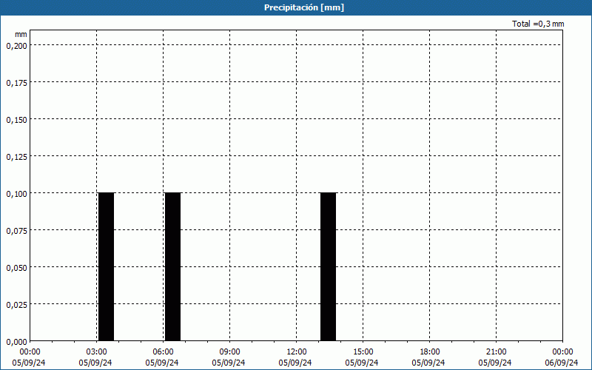592x370 pixels.
Task: Click the mm unit label on the y-axis
Action: 21,34
